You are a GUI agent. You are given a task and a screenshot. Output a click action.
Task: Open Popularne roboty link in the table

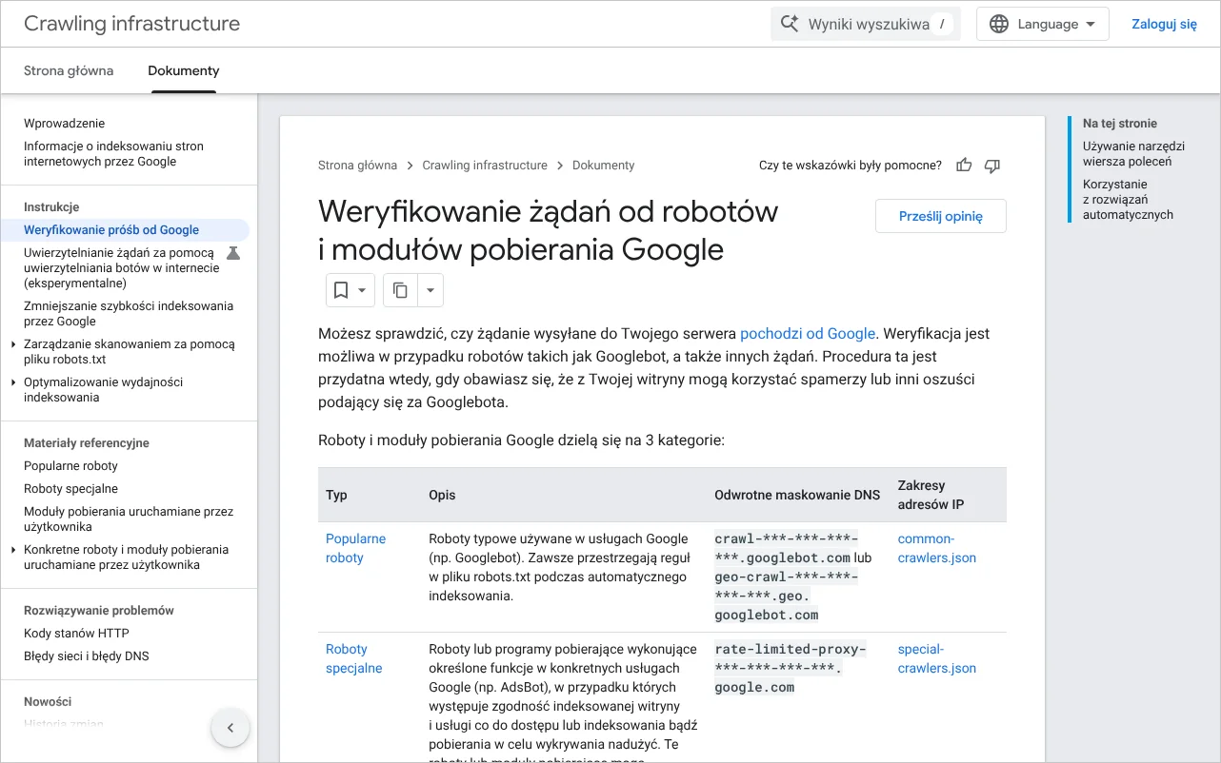[356, 549]
